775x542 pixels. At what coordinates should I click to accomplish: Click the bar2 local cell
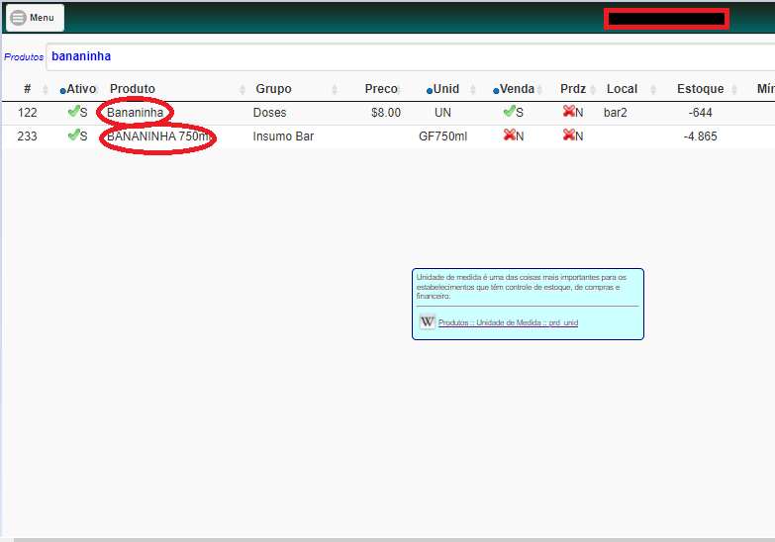click(615, 113)
